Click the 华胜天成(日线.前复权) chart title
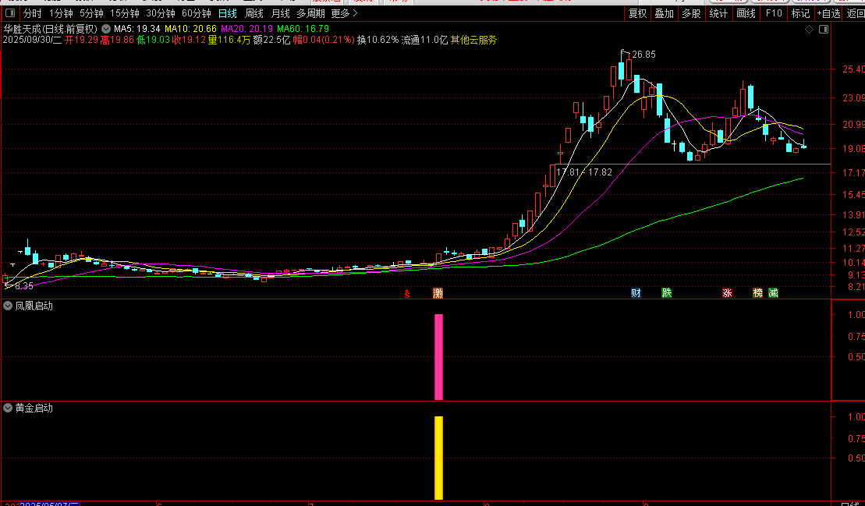865x506 pixels. [50, 29]
